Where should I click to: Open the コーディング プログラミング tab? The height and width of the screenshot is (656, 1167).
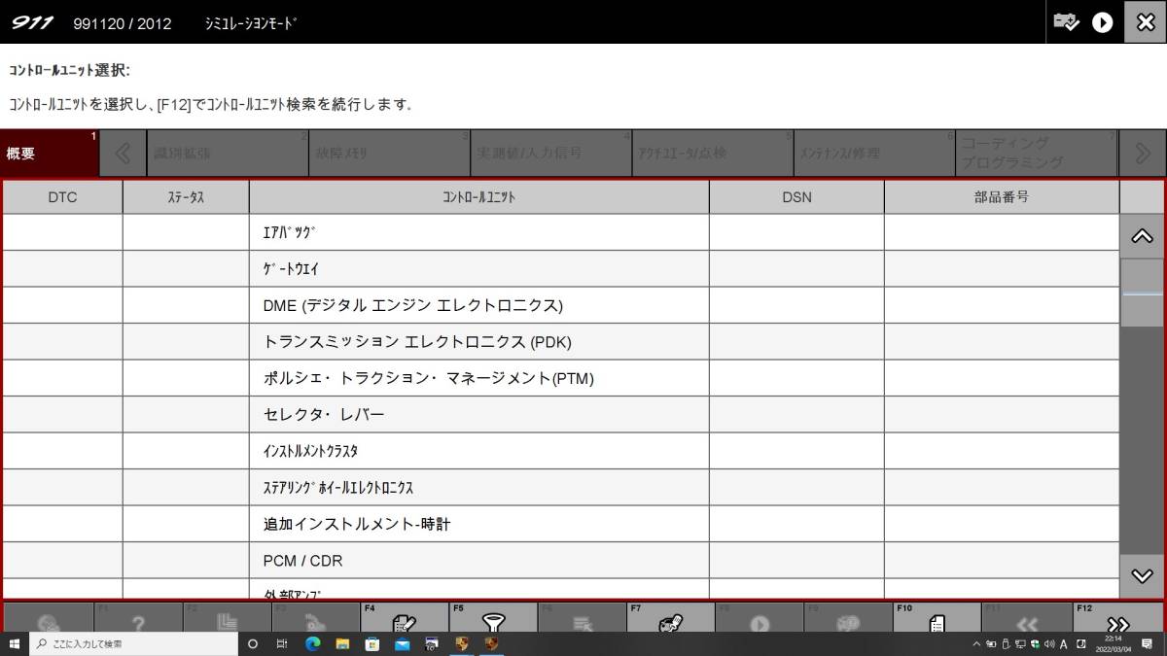pyautogui.click(x=1037, y=154)
